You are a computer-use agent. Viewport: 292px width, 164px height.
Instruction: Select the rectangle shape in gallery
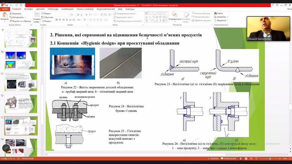pyautogui.click(x=157, y=14)
